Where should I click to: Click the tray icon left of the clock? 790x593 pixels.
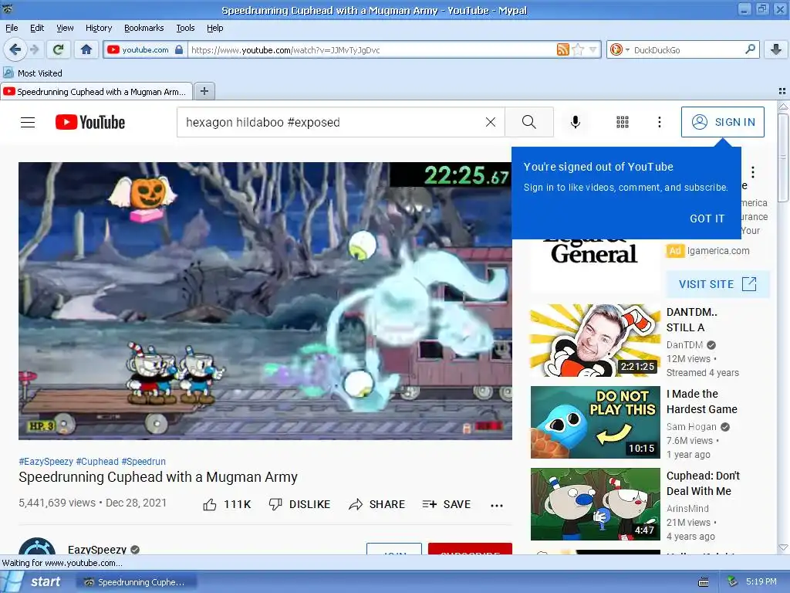[x=732, y=581]
